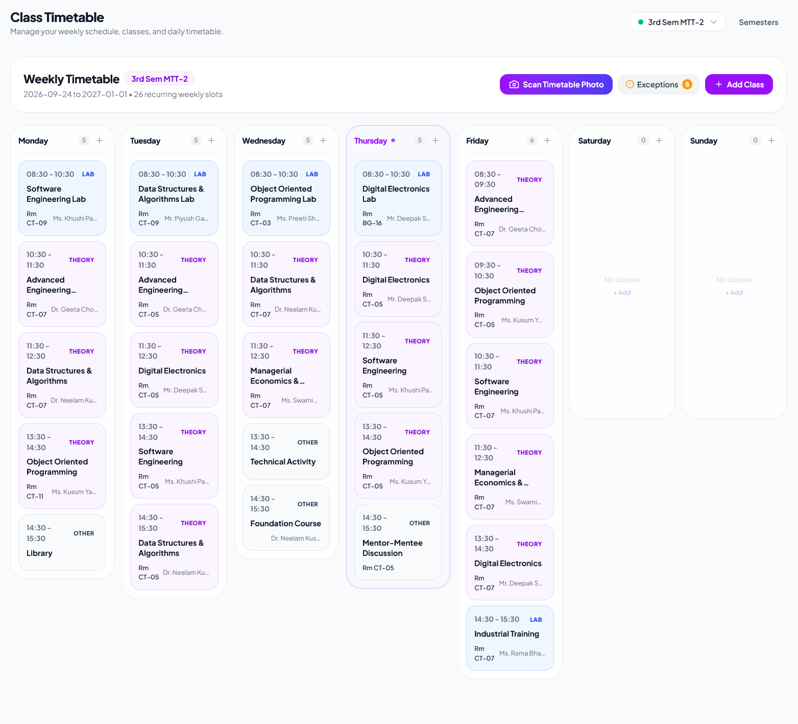Click the '+ Add' link under Sunday
798x724 pixels.
click(x=734, y=293)
